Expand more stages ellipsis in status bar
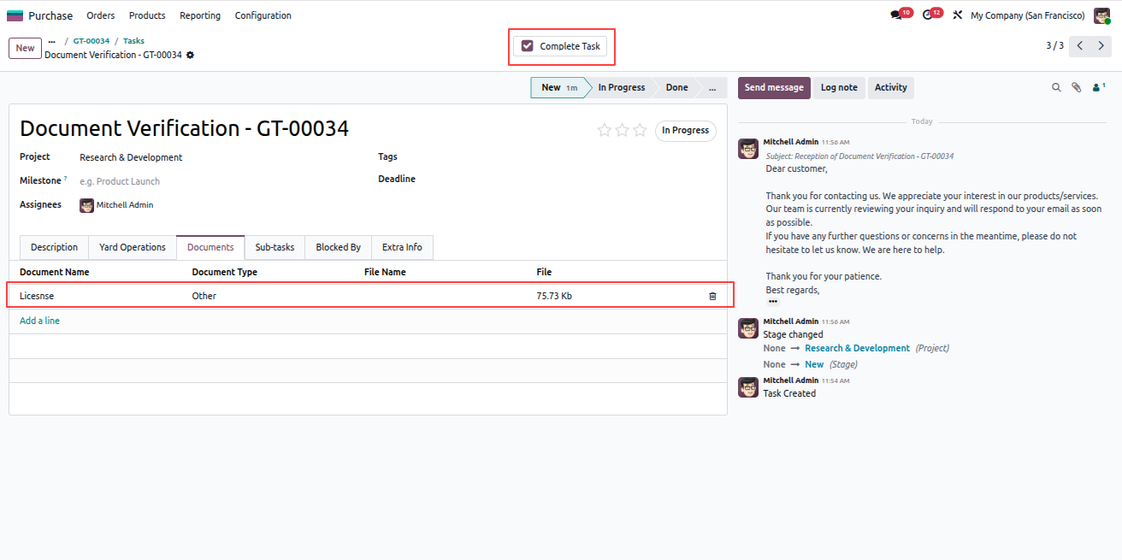This screenshot has width=1122, height=560. coord(712,87)
